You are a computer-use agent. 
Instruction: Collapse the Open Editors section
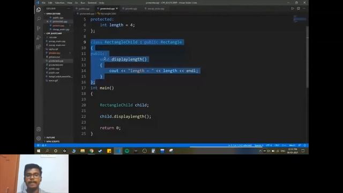53,13
